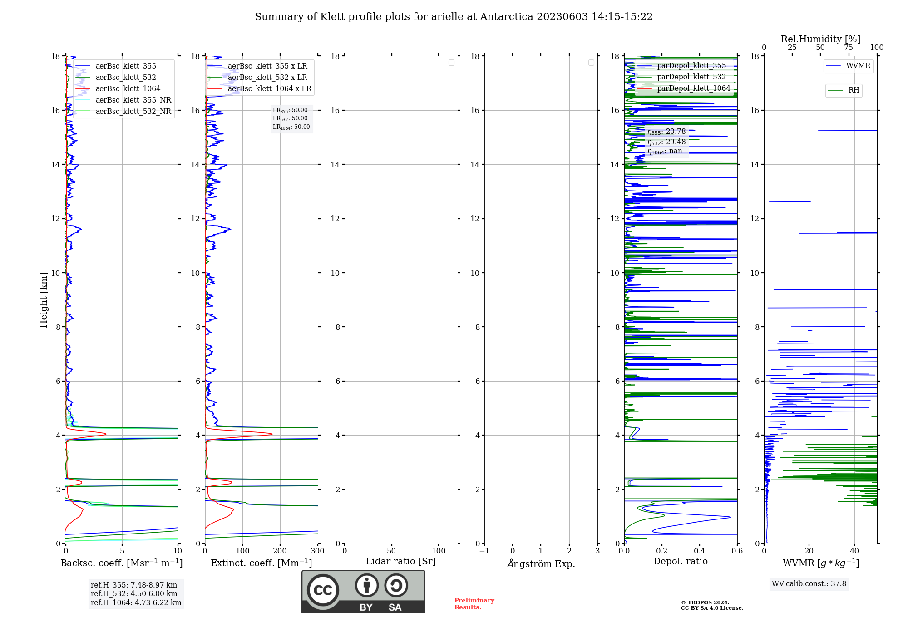Click the empty legend box in Lidar ratio plot
The height and width of the screenshot is (617, 908).
tap(451, 63)
